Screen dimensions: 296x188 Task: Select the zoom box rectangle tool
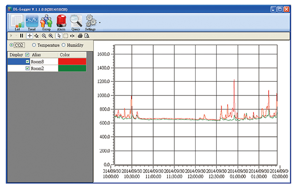point(66,36)
